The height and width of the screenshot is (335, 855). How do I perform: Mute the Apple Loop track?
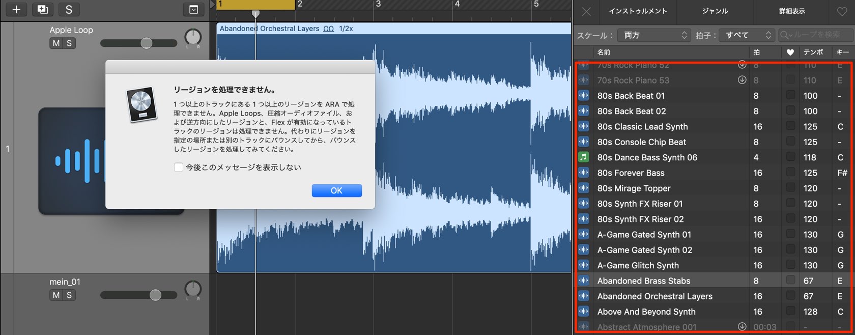coord(56,43)
